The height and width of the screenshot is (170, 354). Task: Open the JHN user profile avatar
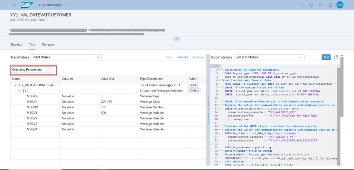340,5
